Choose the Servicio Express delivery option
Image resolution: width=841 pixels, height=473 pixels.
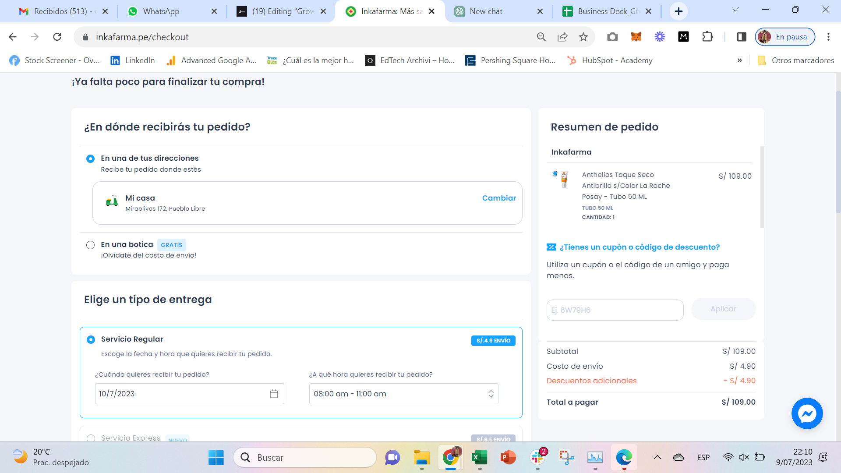click(x=91, y=438)
